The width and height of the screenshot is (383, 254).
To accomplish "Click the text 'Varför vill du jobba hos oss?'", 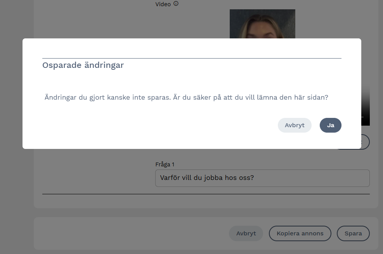I will (x=207, y=178).
